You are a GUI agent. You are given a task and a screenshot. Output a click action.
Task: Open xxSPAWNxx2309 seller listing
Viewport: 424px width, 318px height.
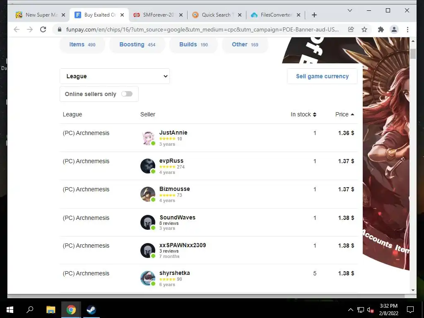pos(209,251)
